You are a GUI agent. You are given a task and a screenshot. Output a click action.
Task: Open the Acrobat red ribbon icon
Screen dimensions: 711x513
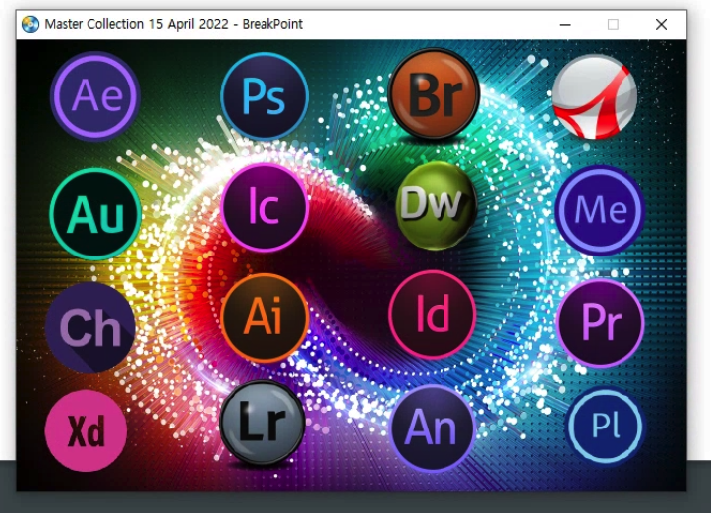tap(595, 96)
